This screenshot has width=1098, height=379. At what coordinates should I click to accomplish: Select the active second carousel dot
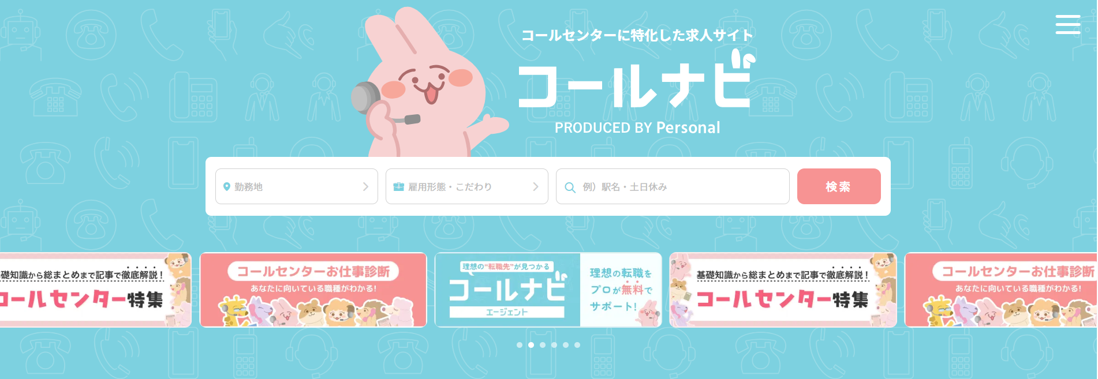(531, 345)
